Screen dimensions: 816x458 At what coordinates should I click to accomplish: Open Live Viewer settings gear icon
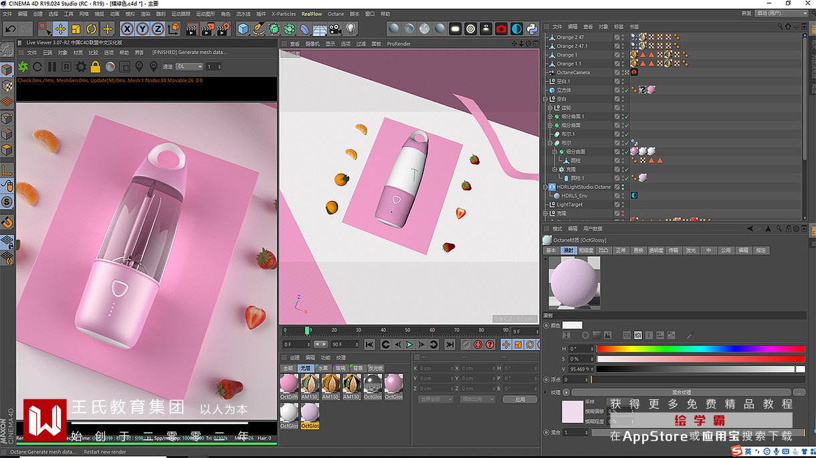pos(81,67)
